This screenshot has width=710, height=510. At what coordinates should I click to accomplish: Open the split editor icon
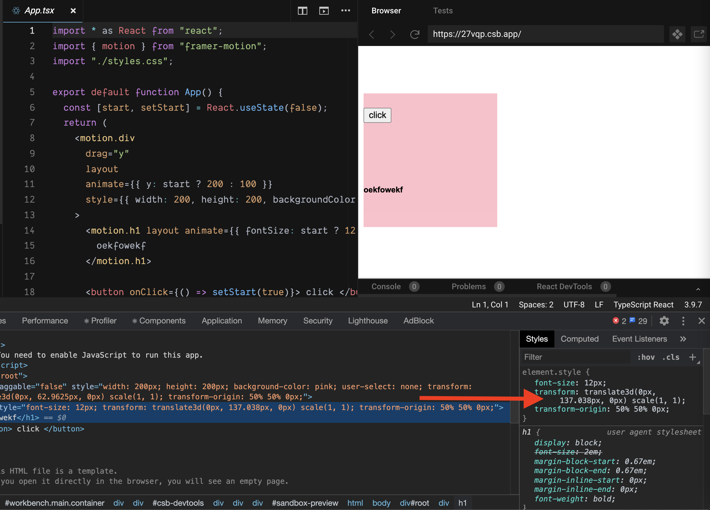pyautogui.click(x=302, y=11)
